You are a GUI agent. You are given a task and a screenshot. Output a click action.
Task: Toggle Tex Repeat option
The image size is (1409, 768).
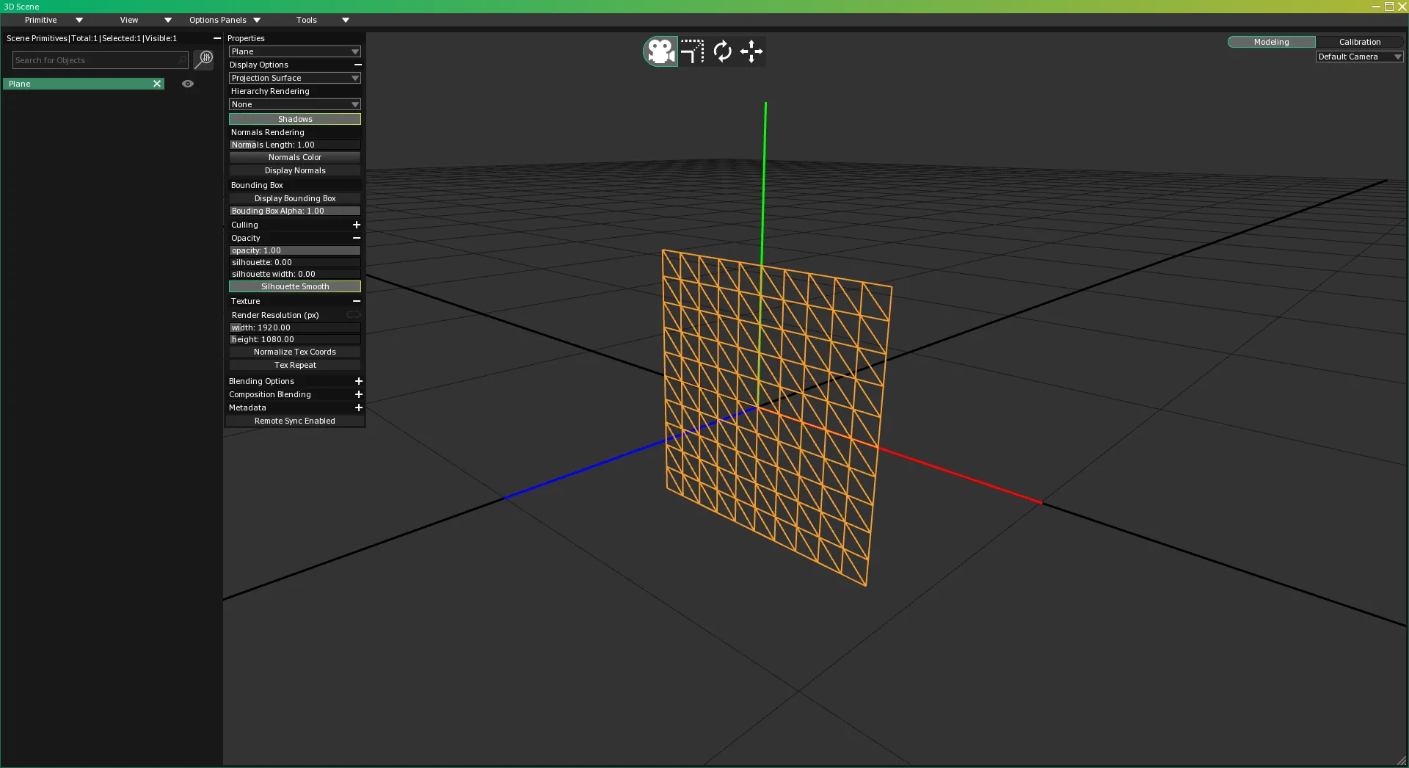click(295, 365)
